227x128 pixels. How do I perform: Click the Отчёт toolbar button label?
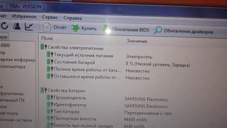coord(60,27)
